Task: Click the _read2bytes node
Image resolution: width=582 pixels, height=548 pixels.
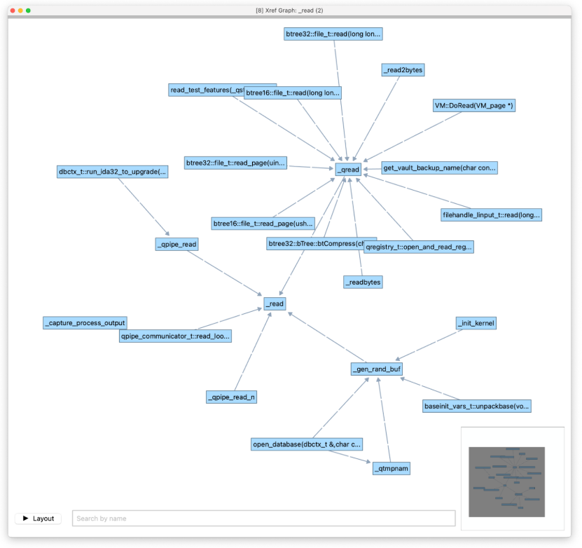Action: point(403,69)
